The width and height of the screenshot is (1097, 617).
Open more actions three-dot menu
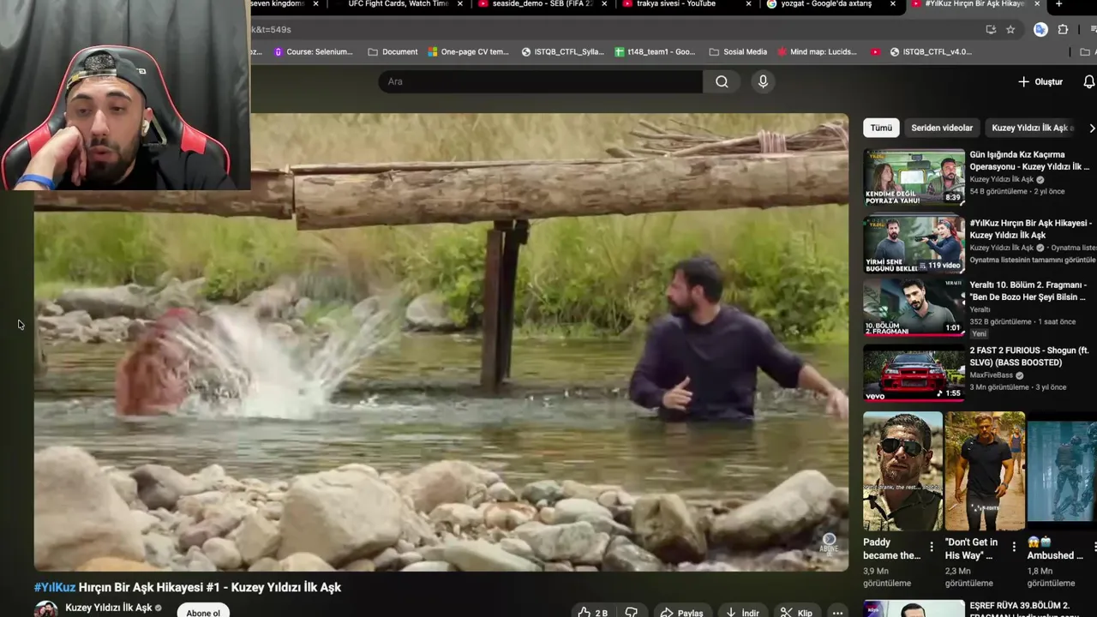coord(837,612)
